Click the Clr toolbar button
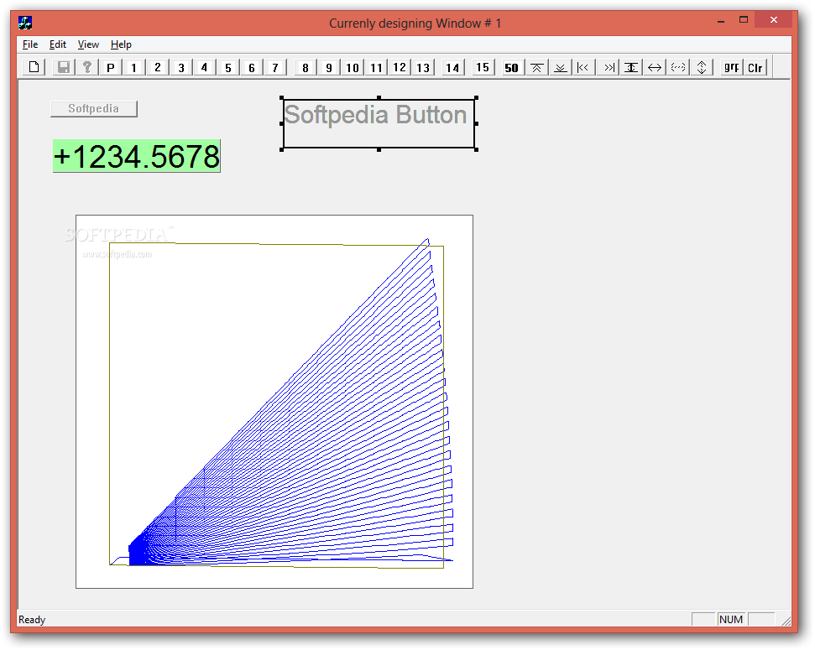 755,67
